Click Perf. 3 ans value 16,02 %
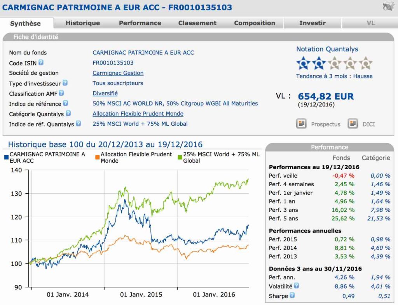The image size is (398, 305). (343, 210)
